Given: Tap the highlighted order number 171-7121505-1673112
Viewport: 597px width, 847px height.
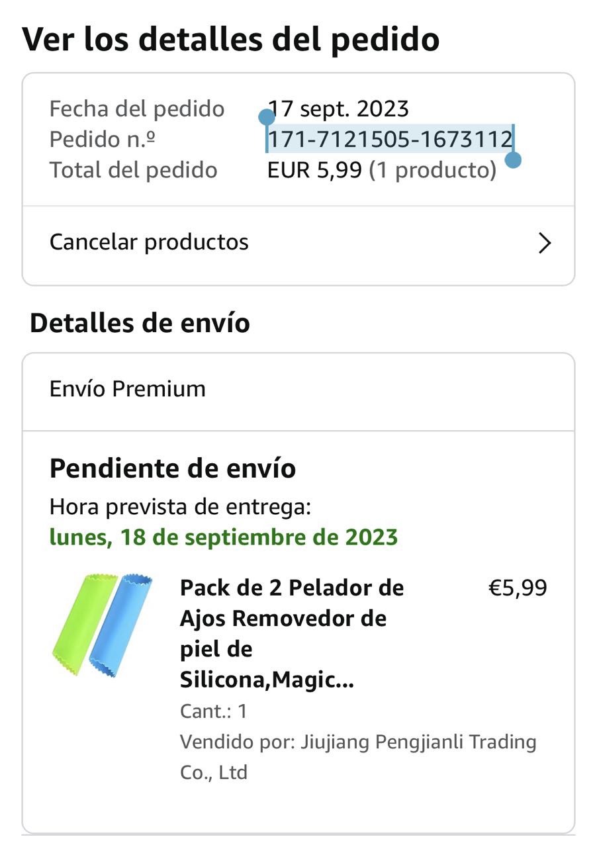Looking at the screenshot, I should point(389,140).
